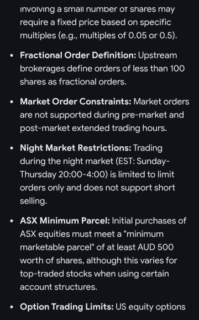Click the 'Option Trading Limits:' heading
This screenshot has height=320, width=199.
pos(67,307)
